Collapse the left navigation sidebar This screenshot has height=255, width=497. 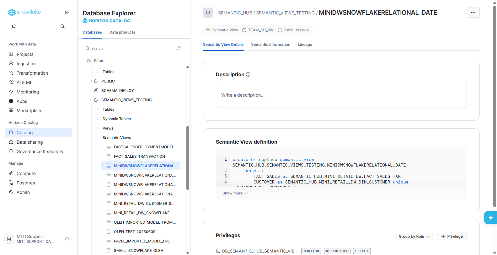pyautogui.click(x=67, y=13)
